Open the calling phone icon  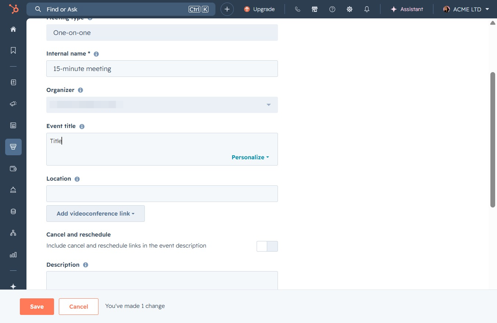click(298, 9)
